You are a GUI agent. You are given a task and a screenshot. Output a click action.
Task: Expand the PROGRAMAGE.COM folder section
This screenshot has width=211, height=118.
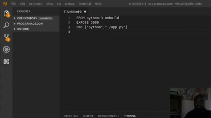tap(36, 24)
